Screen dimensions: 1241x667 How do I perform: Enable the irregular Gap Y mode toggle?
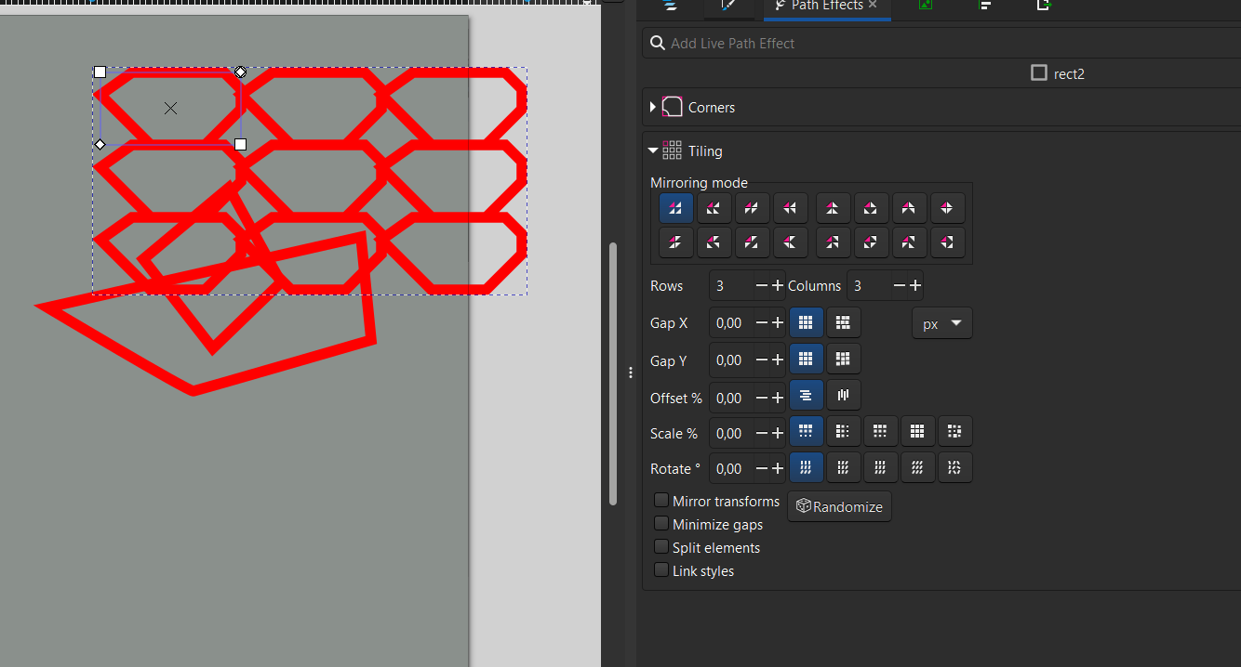click(x=843, y=359)
